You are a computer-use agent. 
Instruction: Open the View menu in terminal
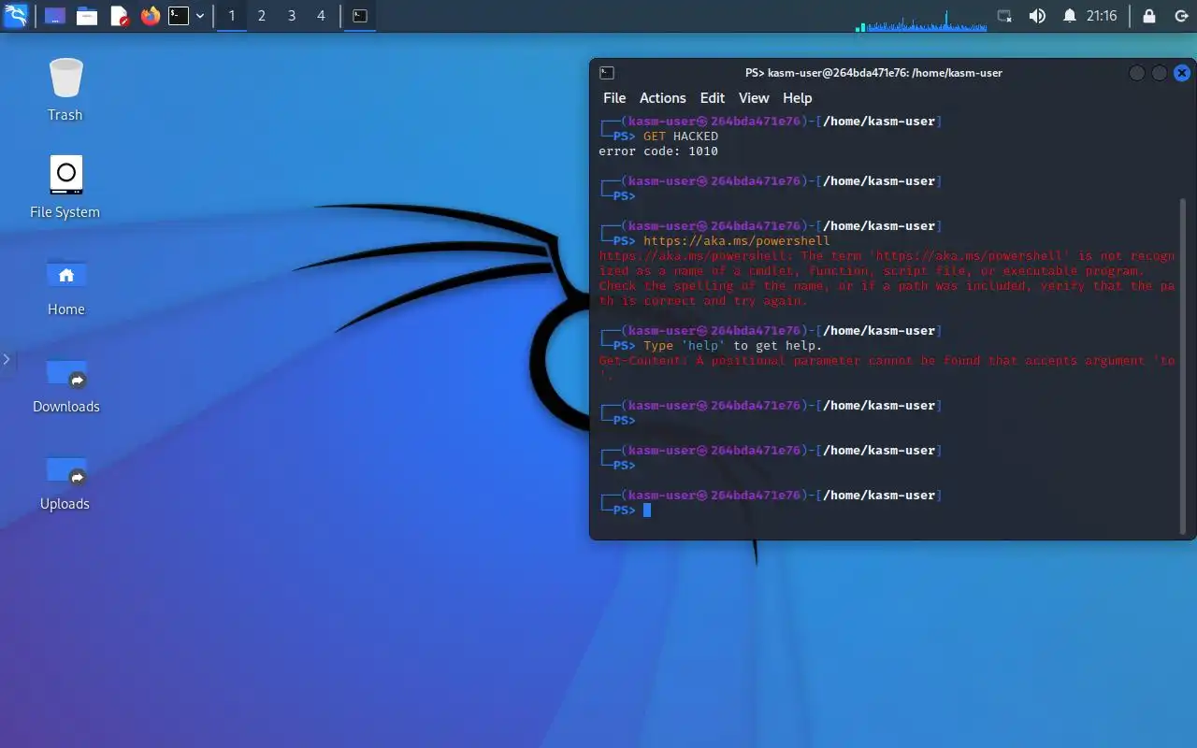coord(754,98)
